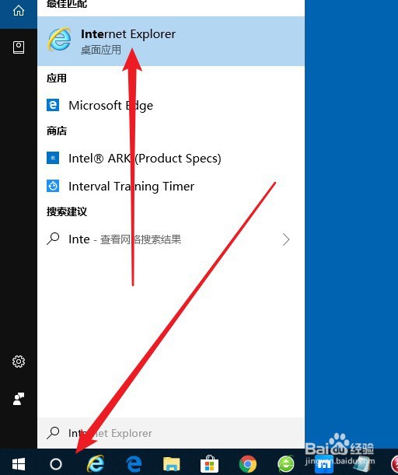398x475 pixels.
Task: Open File Explorer from the taskbar
Action: pos(172,464)
